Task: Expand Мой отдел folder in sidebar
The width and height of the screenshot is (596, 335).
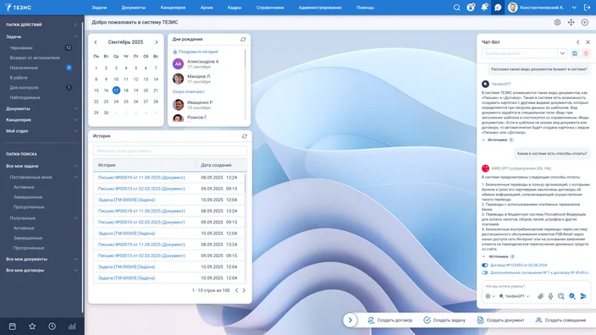Action: coord(75,131)
